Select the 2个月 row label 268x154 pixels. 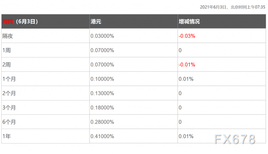click(x=9, y=93)
